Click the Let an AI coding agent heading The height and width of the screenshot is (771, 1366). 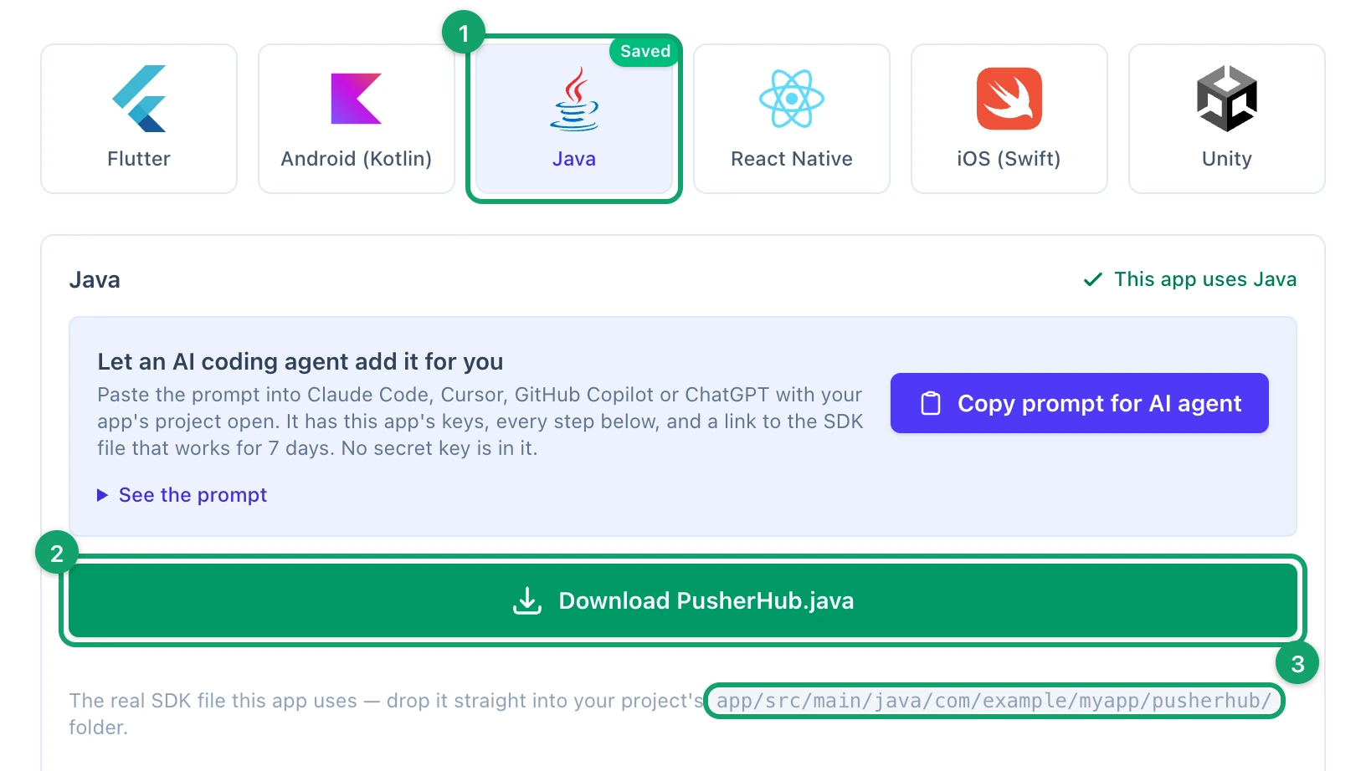(300, 361)
